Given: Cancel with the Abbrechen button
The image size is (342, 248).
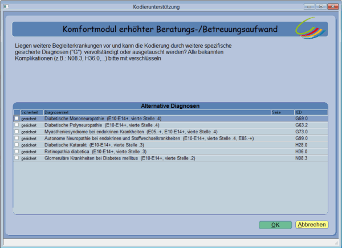Looking at the screenshot, I should (x=312, y=225).
